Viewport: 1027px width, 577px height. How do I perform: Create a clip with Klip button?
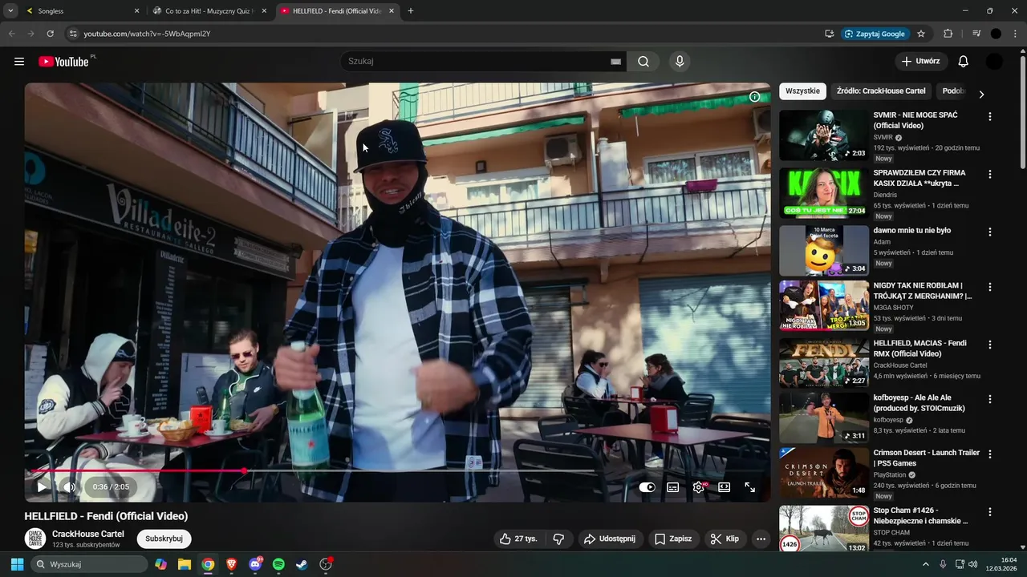pos(725,539)
